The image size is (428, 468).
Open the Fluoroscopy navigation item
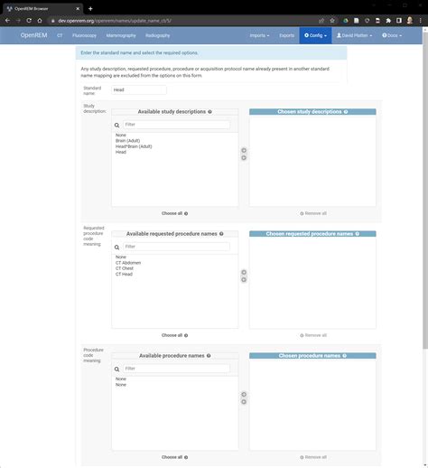pos(84,35)
